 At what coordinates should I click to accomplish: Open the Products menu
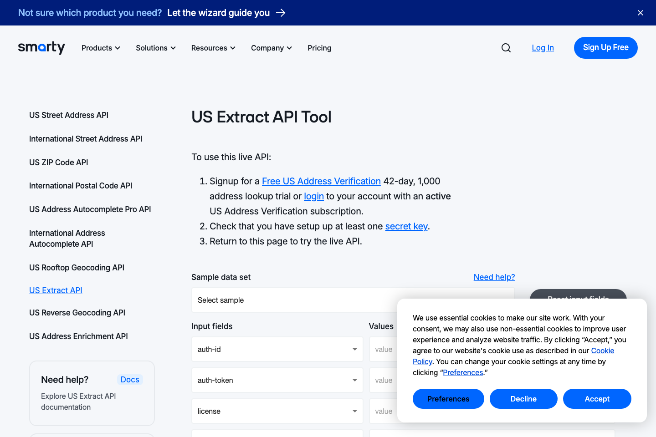(100, 48)
